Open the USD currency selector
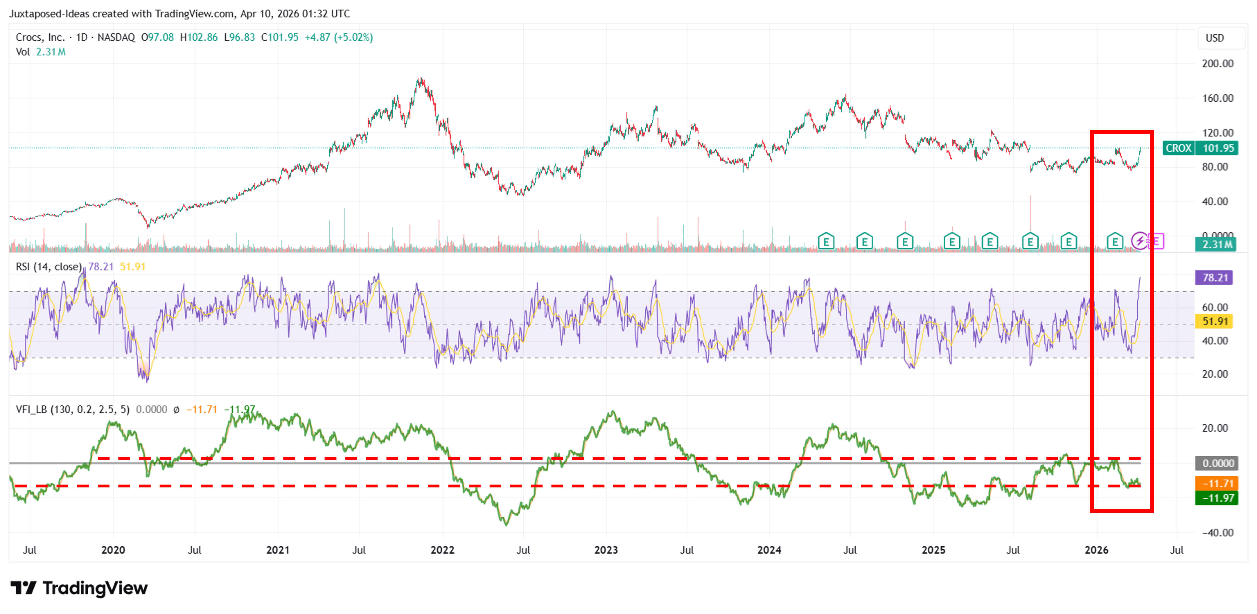The image size is (1257, 614). [x=1214, y=38]
